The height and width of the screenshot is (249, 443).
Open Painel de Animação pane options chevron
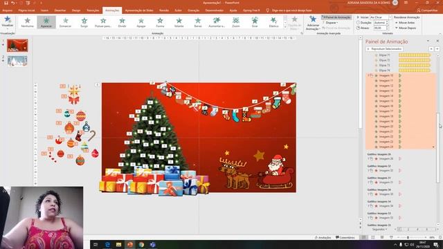click(428, 41)
